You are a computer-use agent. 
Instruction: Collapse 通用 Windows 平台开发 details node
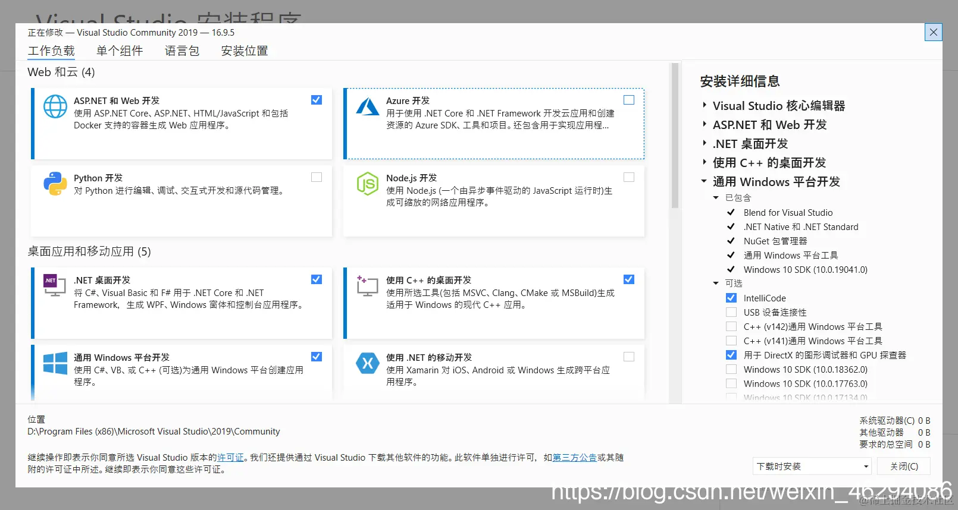click(705, 181)
